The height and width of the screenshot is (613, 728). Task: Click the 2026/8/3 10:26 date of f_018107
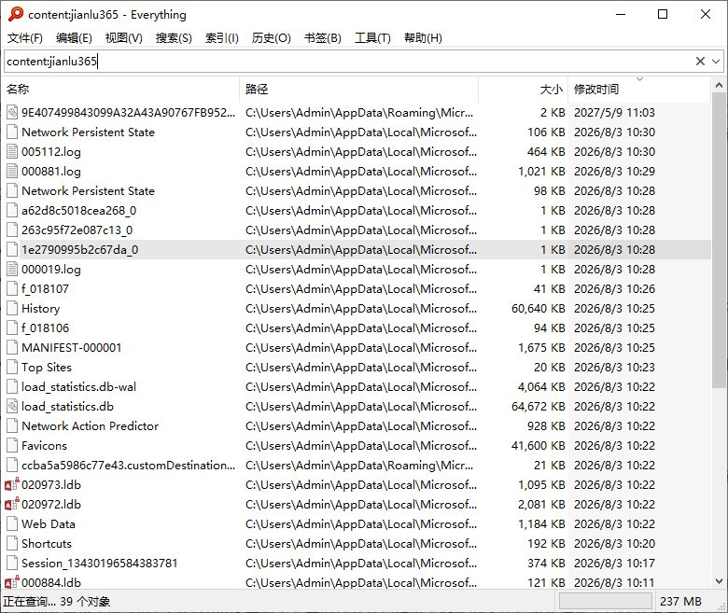click(x=614, y=289)
